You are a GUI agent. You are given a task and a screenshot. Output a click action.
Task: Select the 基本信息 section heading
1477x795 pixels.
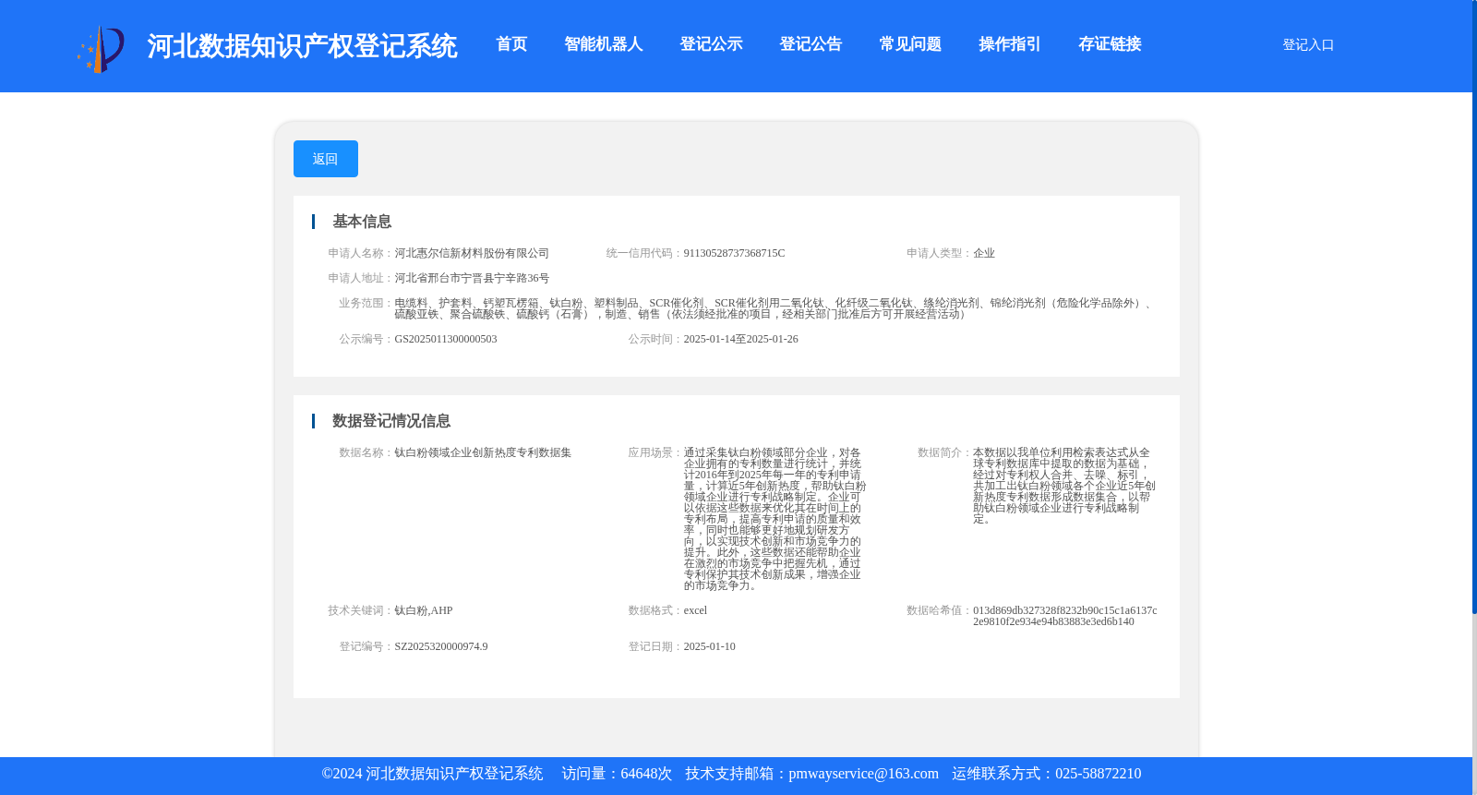click(x=362, y=222)
